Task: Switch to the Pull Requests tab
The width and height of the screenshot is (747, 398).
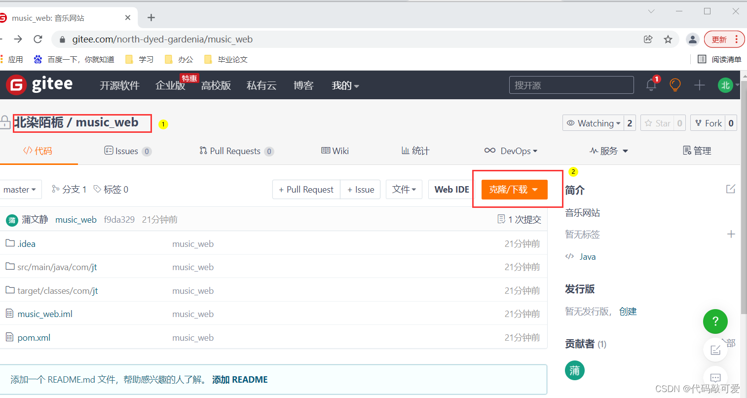Action: 236,151
